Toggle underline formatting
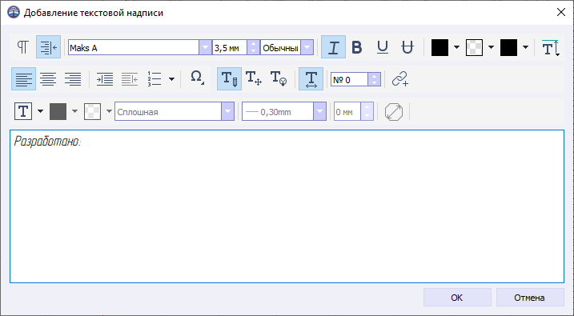 click(x=383, y=47)
